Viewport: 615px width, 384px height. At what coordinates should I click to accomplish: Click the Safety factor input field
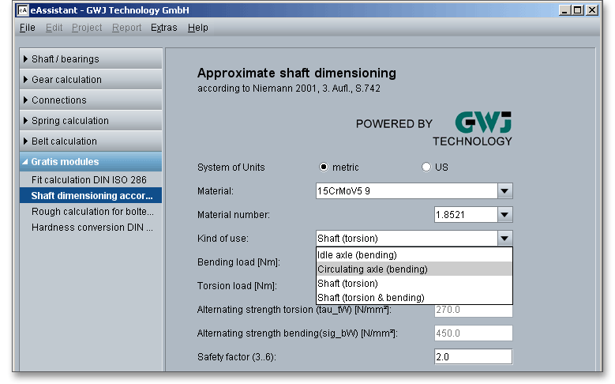pyautogui.click(x=473, y=357)
